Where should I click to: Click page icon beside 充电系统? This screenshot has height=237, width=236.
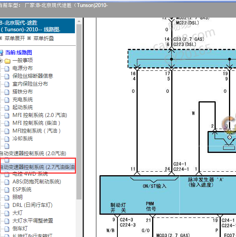pos(7,100)
